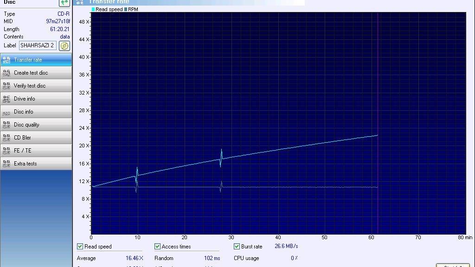Image resolution: width=475 pixels, height=267 pixels.
Task: Toggle the Access times checkbox
Action: pyautogui.click(x=158, y=247)
